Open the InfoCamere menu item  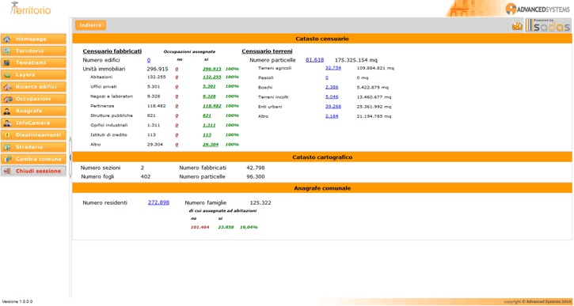click(33, 123)
